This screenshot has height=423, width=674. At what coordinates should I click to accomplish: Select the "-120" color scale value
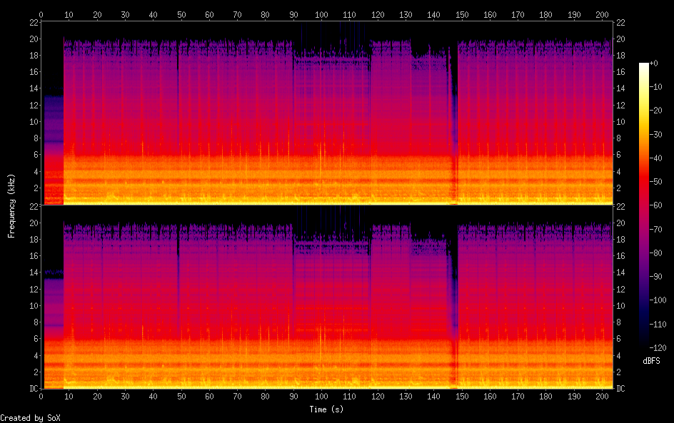click(x=658, y=348)
